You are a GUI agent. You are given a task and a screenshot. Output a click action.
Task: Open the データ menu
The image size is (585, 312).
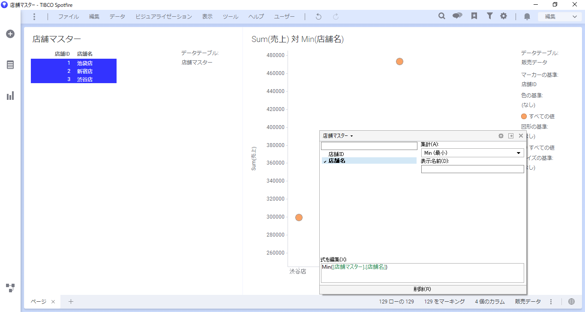[117, 17]
